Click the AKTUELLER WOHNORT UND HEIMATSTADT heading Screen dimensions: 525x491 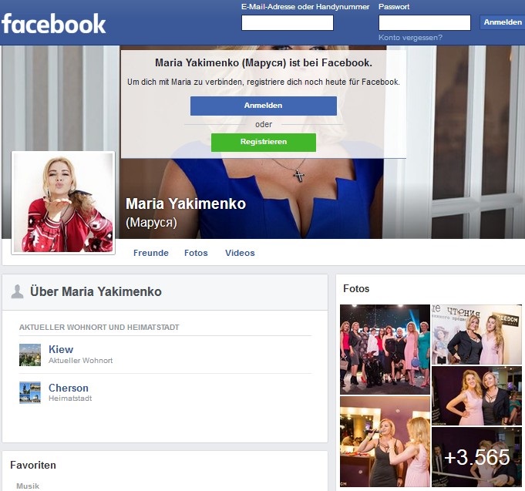coord(99,327)
